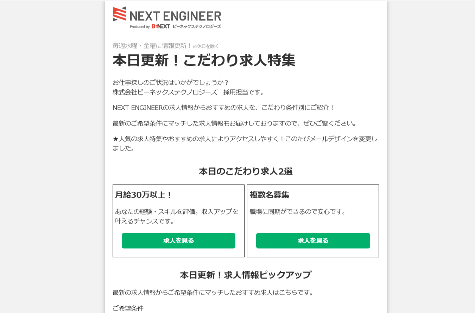
Task: View jobs for 月給30万以上 card
Action: tap(178, 241)
